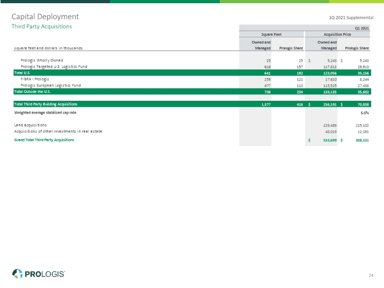Viewport: 384px width, 288px height.
Task: Select "Total Third Party Building Acquisitions" row label
Action: (x=45, y=104)
